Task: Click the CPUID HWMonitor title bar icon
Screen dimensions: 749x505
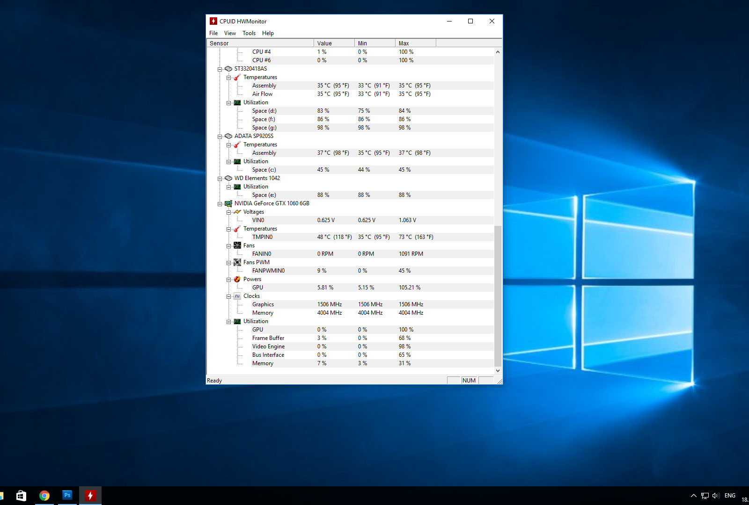Action: [213, 21]
